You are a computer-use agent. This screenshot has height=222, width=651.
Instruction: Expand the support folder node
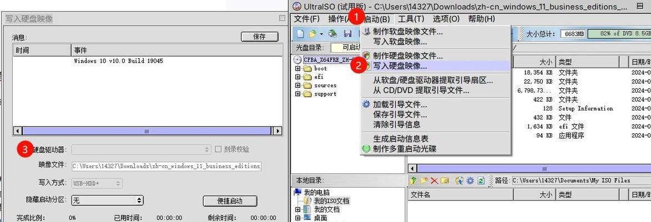297,94
